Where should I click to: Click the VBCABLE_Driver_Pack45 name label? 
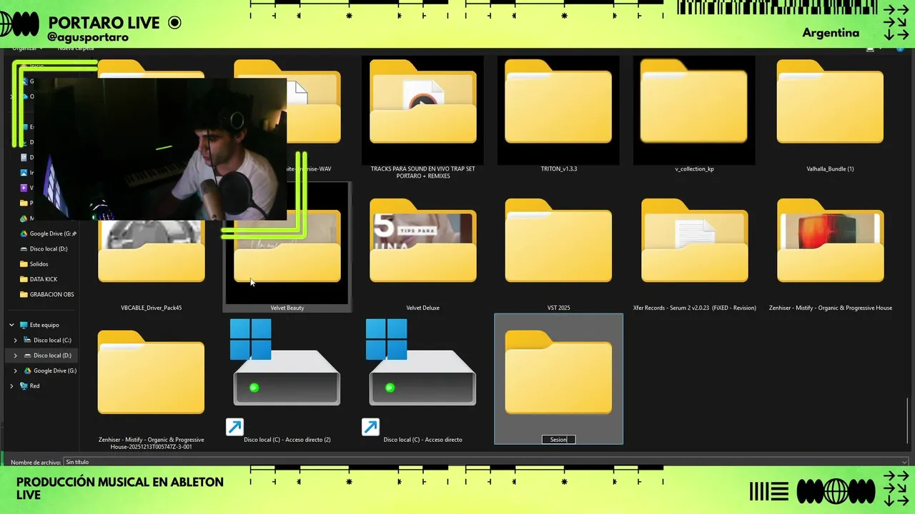pos(151,308)
